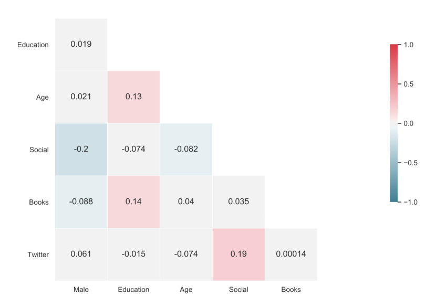
Task: Click the 0.00014 Twitter-Books cell
Action: tap(291, 254)
